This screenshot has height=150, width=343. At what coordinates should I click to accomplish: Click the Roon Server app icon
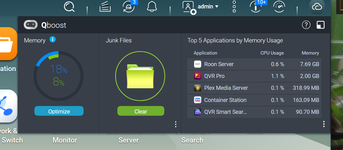pyautogui.click(x=197, y=64)
